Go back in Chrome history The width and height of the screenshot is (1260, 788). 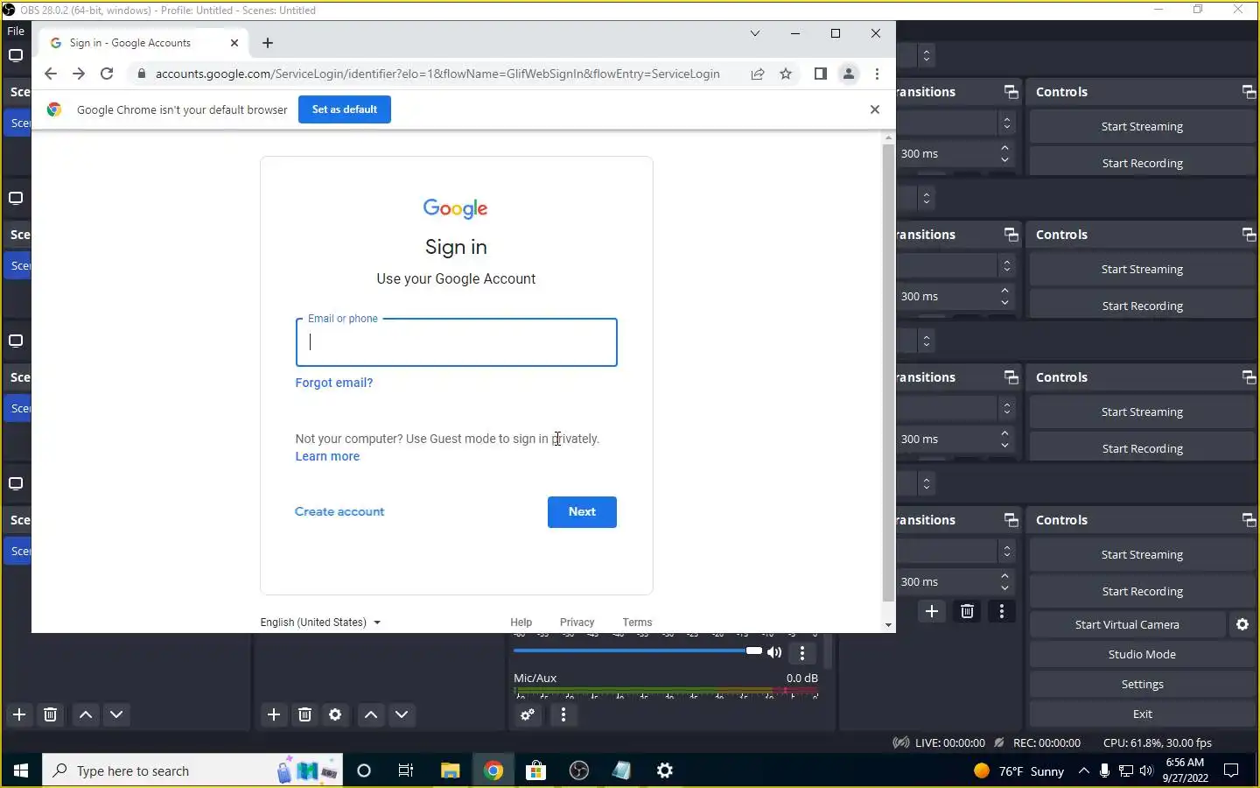[50, 74]
